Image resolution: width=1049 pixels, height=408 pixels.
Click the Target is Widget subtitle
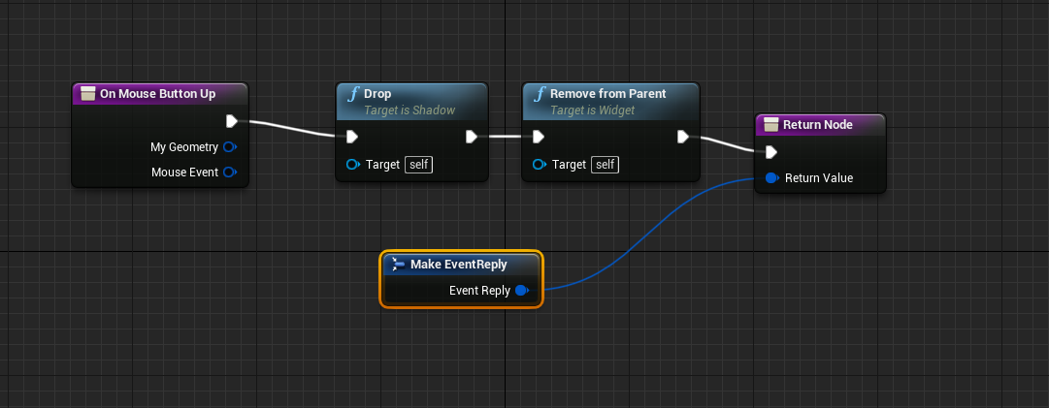pyautogui.click(x=592, y=110)
